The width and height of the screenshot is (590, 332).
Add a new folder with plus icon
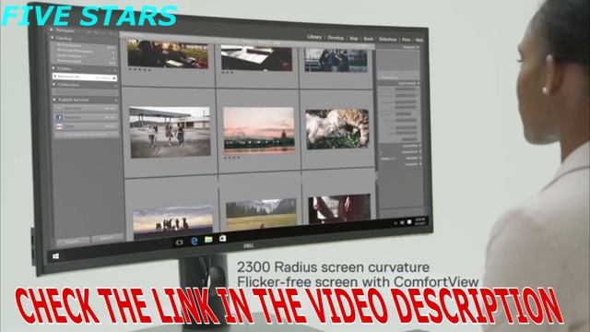[114, 70]
